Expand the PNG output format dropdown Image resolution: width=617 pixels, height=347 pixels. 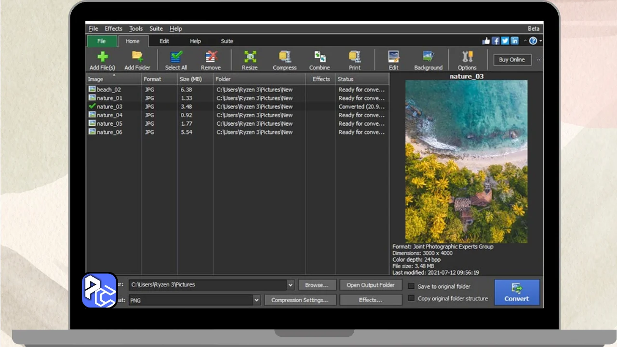click(x=256, y=300)
